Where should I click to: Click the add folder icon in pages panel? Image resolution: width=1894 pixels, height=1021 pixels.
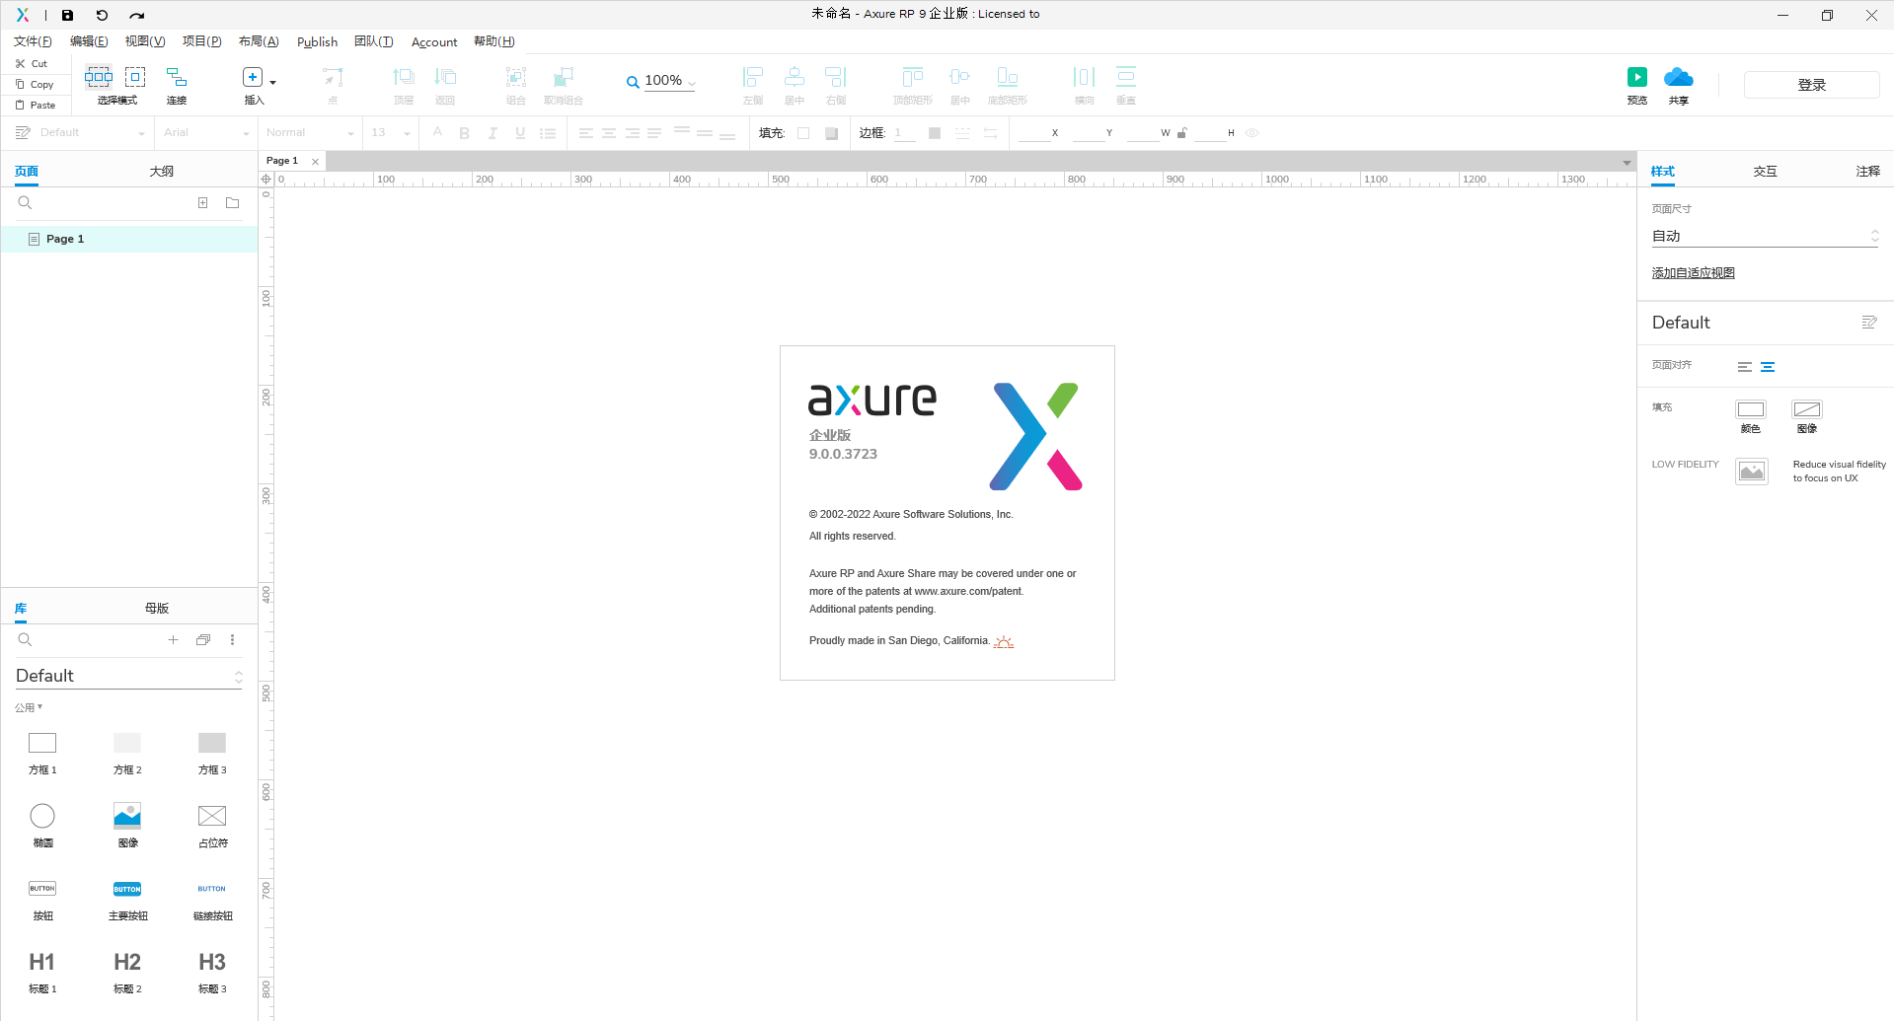[x=233, y=202]
